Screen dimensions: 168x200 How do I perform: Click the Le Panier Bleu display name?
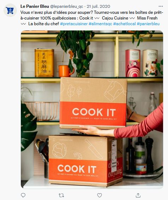pos(35,6)
